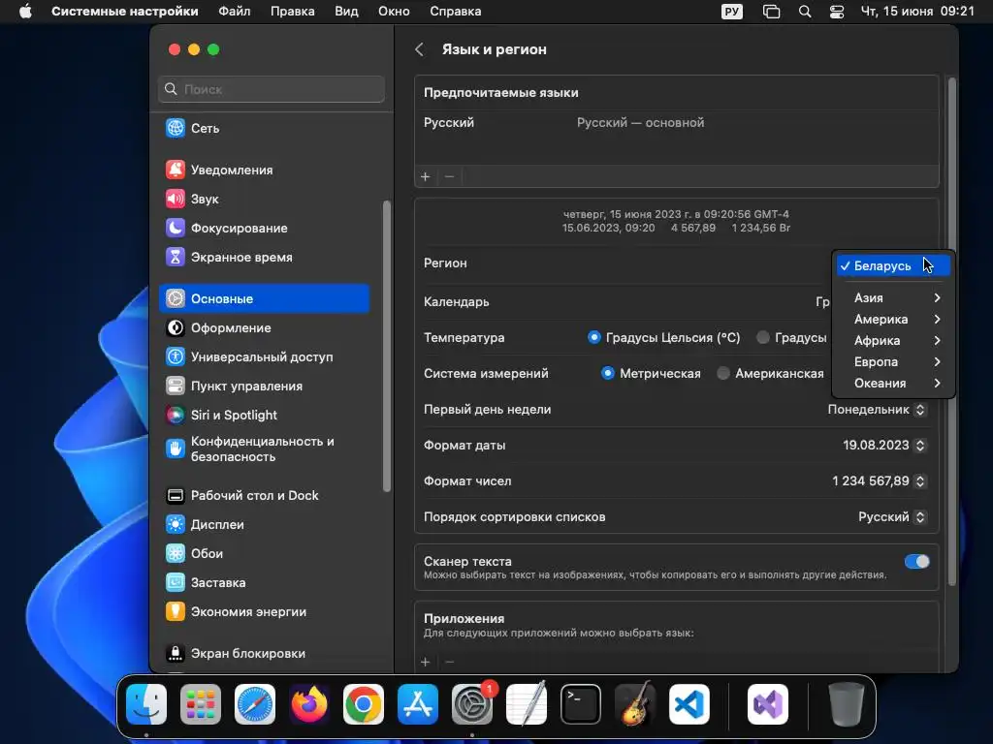Open the Окно menu
The height and width of the screenshot is (744, 993).
[x=394, y=12]
